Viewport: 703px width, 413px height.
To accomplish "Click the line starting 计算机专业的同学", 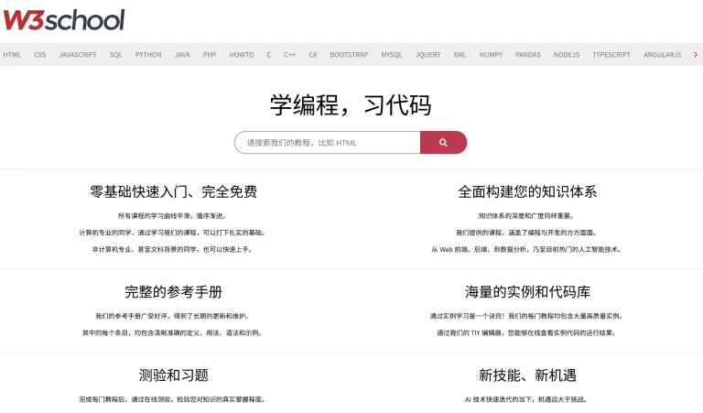I will pos(173,233).
